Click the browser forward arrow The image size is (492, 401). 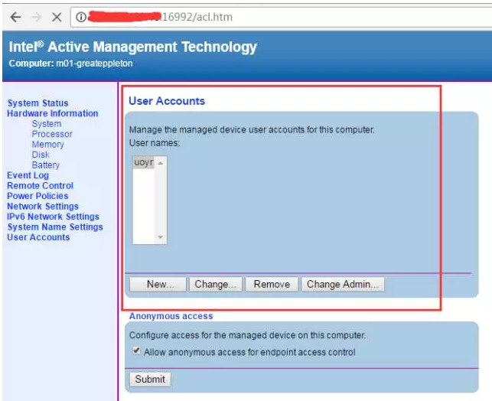click(x=36, y=17)
